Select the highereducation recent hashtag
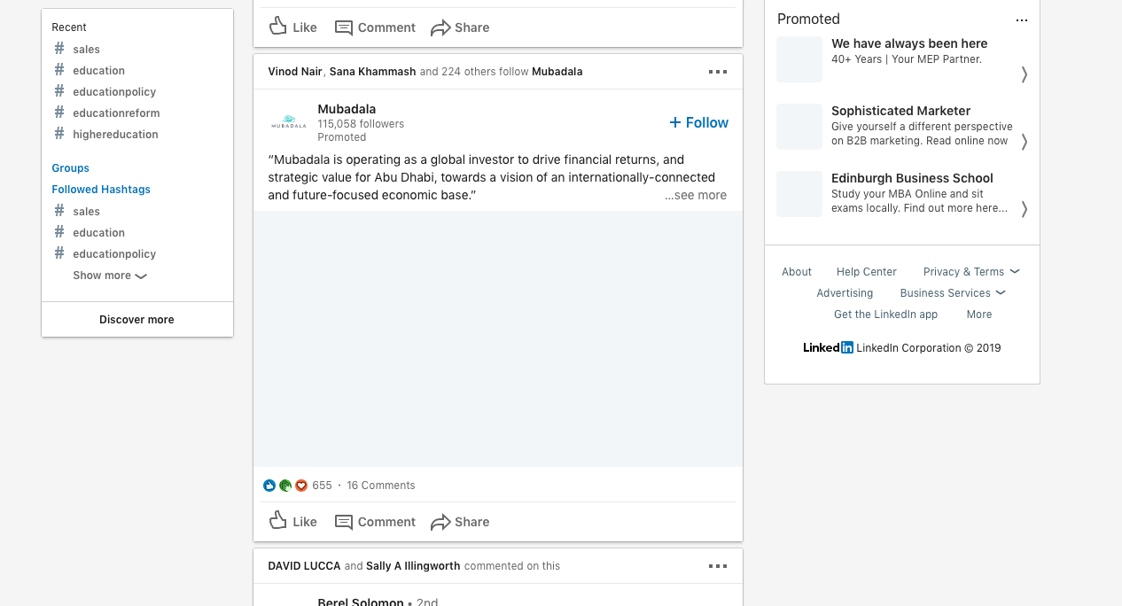 click(x=115, y=135)
